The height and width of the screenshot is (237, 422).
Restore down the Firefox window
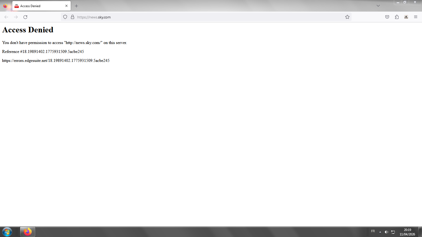(405, 2)
